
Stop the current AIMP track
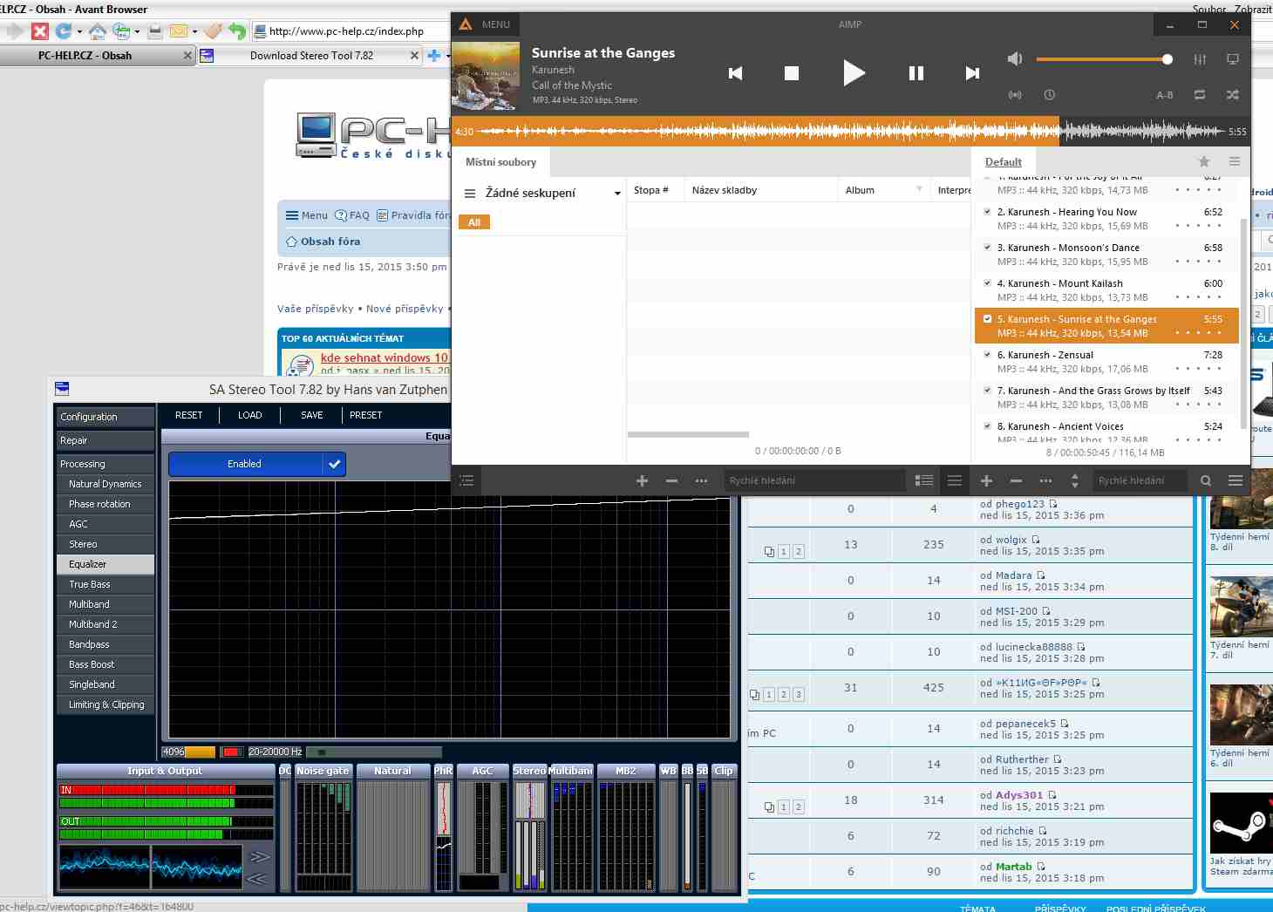pyautogui.click(x=791, y=73)
